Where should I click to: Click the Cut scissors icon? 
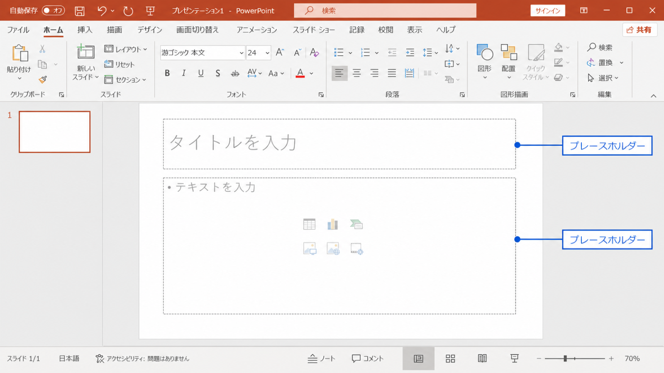[42, 49]
